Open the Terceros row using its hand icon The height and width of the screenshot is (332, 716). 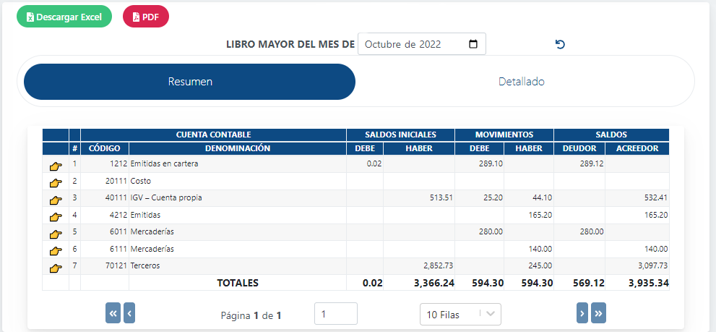(55, 268)
